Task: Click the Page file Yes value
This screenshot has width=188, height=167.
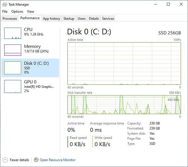Action: point(152,139)
